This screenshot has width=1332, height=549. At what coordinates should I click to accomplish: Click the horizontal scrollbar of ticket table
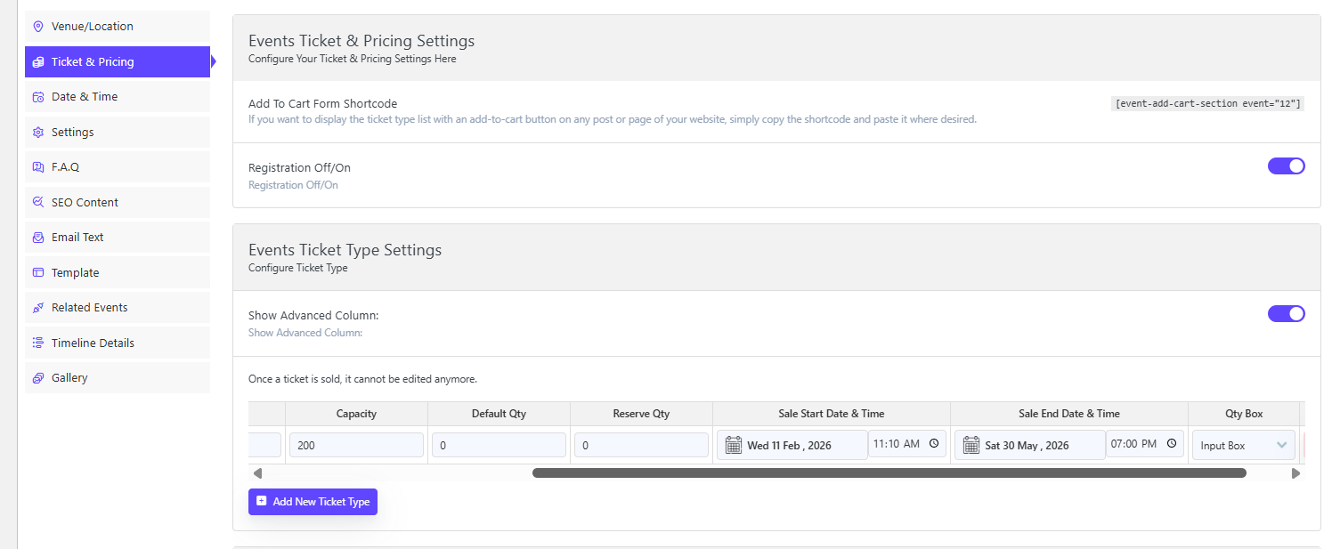(889, 473)
